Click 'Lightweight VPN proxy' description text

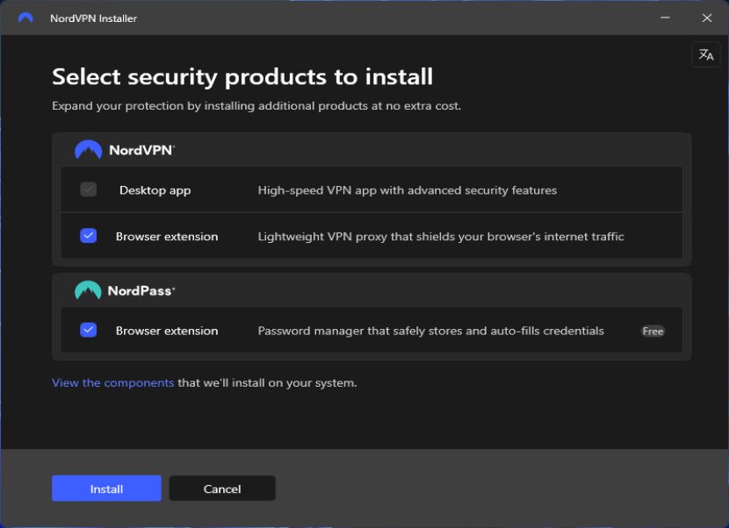(441, 236)
